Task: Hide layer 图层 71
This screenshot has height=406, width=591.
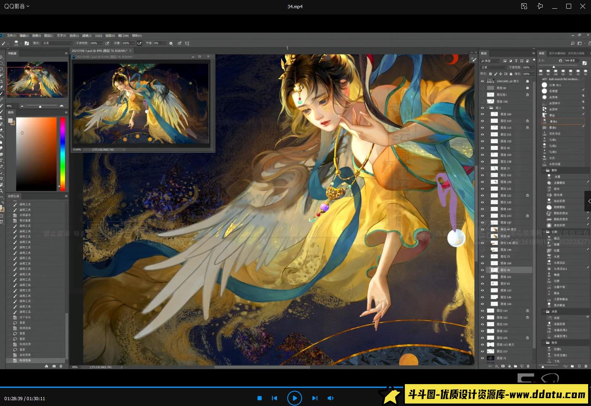Action: 482,358
